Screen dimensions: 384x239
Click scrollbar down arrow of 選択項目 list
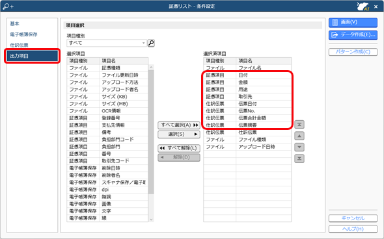click(x=151, y=220)
